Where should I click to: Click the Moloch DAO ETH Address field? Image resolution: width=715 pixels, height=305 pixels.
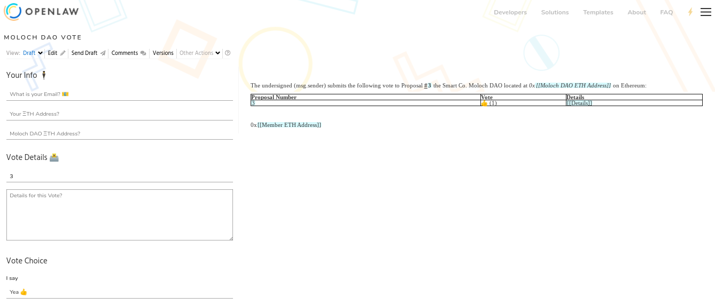tap(120, 134)
